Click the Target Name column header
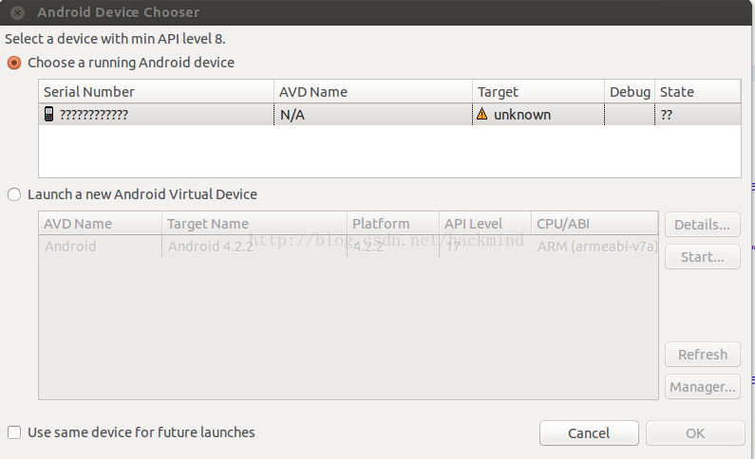The width and height of the screenshot is (755, 459). click(x=255, y=224)
